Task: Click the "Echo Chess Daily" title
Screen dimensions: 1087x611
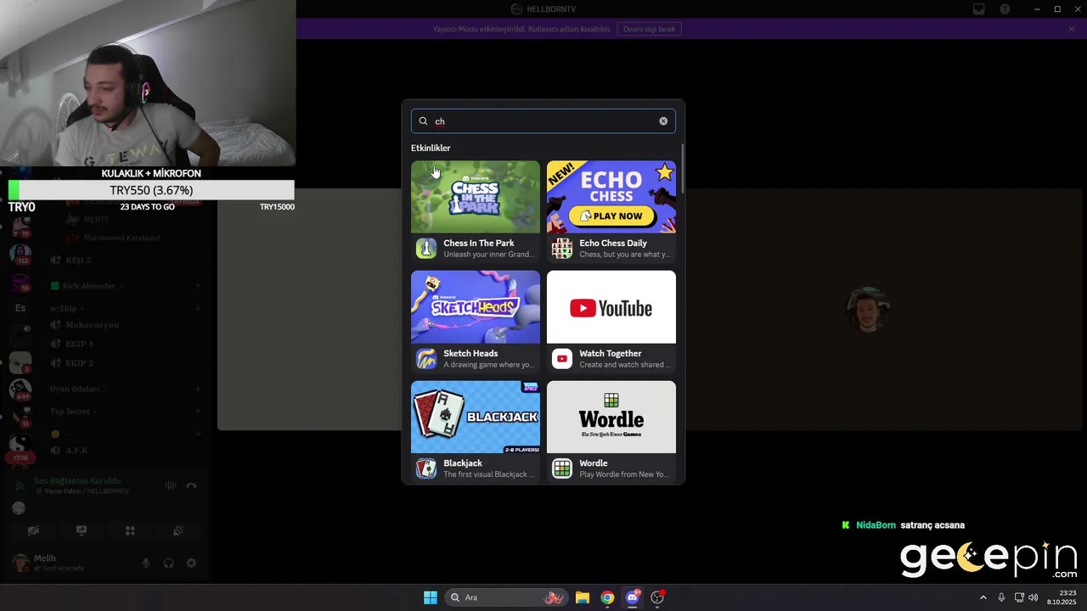Action: tap(613, 243)
